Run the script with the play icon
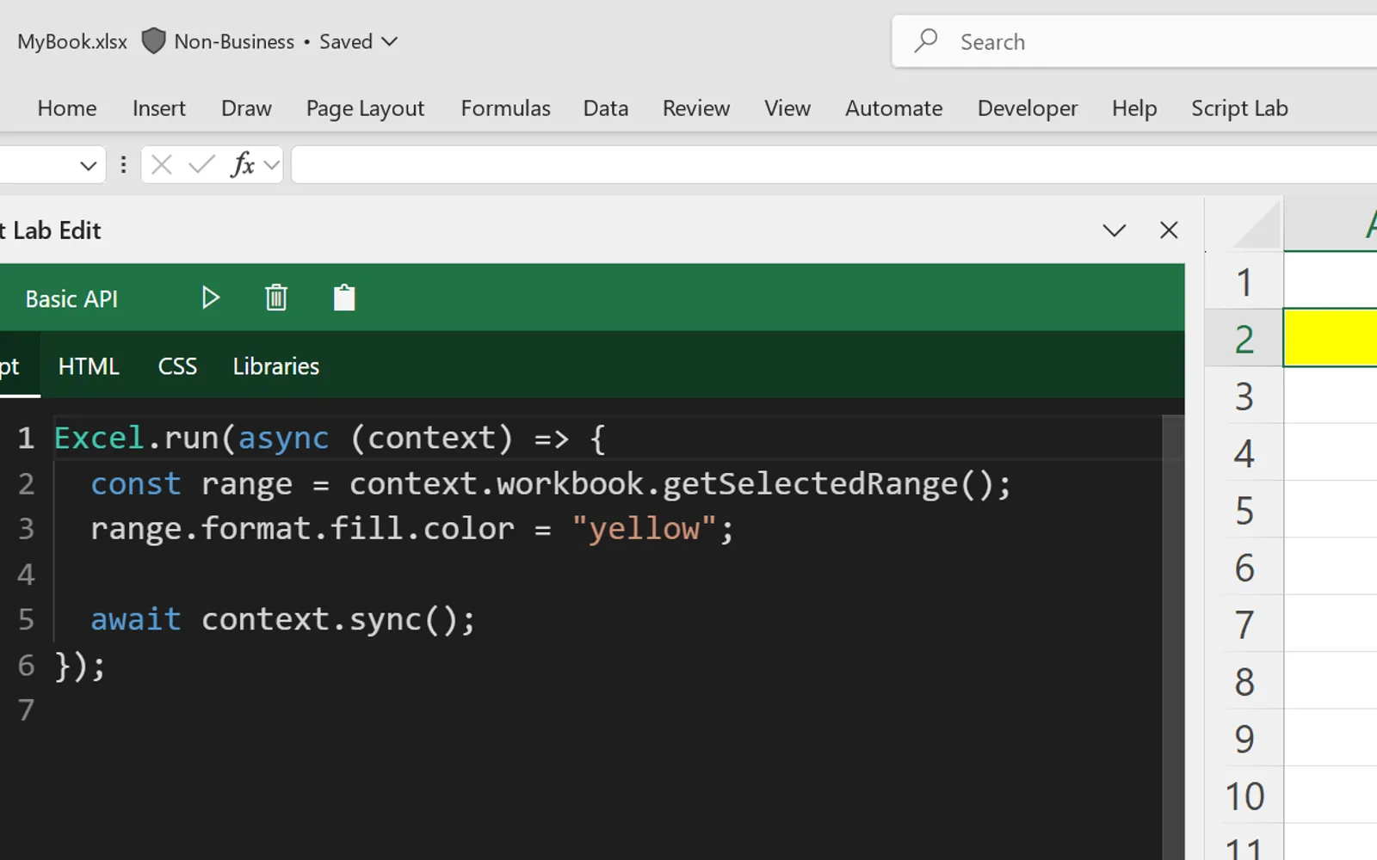The height and width of the screenshot is (860, 1377). click(x=211, y=298)
